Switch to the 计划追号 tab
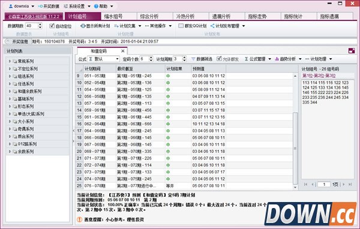The image size is (360, 229). click(83, 16)
